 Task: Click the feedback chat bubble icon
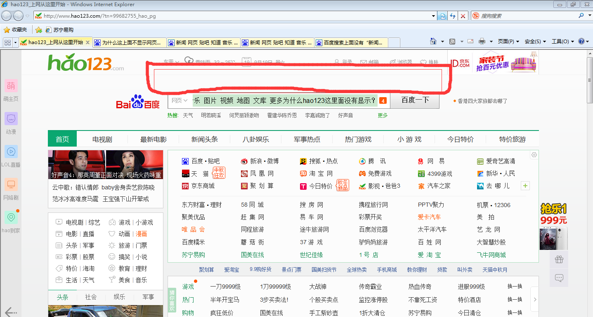(x=559, y=278)
